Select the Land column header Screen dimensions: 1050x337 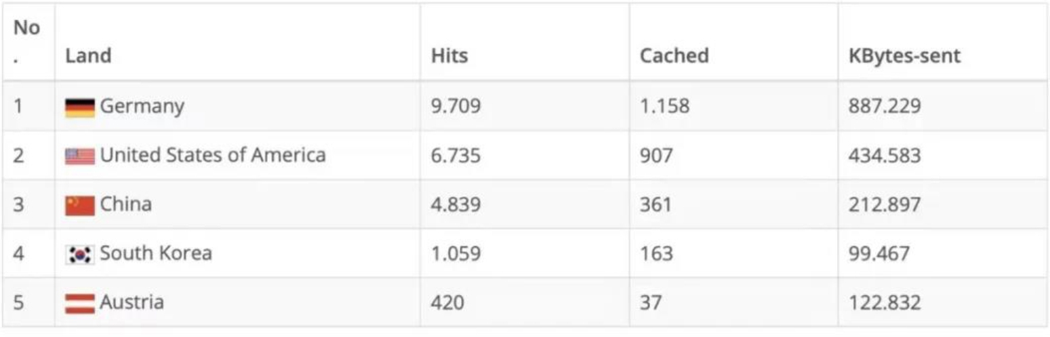88,55
